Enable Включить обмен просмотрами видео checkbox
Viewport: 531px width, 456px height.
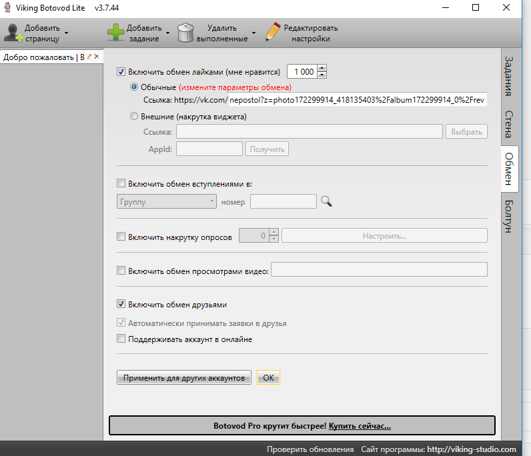tap(121, 271)
